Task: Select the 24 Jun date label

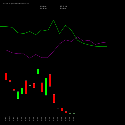Action: click(x=69, y=119)
